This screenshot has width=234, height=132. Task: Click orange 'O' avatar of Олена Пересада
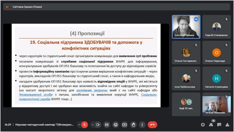pyautogui.click(x=217, y=53)
